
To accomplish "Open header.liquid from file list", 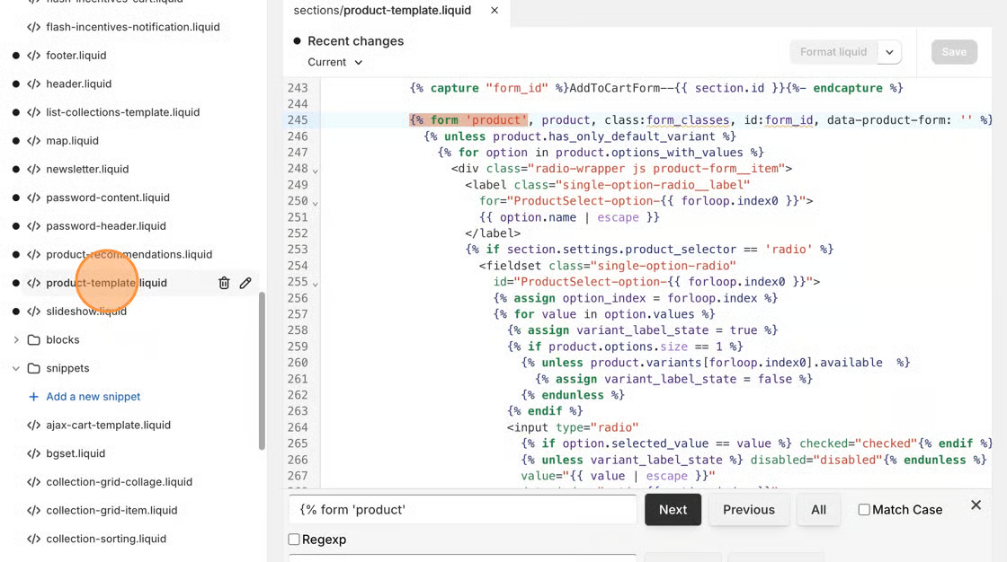I will click(x=78, y=83).
